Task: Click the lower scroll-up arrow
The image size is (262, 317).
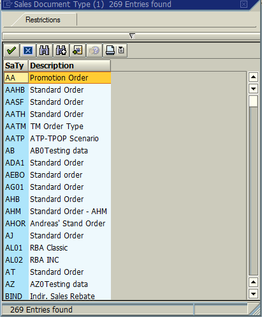Action: coord(253,282)
